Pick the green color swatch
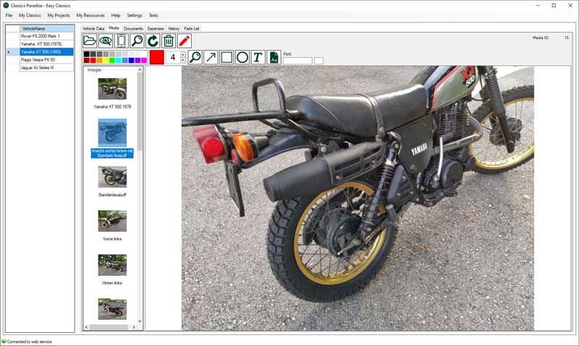 coord(112,60)
